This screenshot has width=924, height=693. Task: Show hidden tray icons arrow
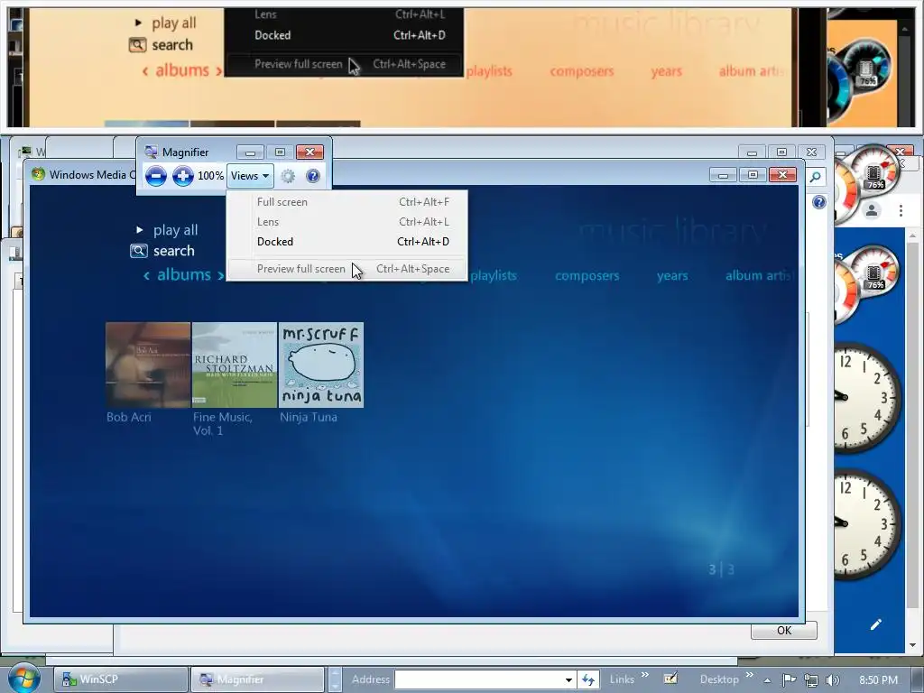click(767, 680)
